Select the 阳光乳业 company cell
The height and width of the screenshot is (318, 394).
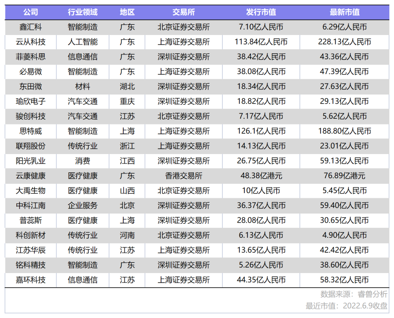click(x=31, y=161)
